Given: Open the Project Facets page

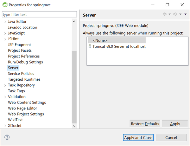Looking at the screenshot, I should click(x=20, y=50).
